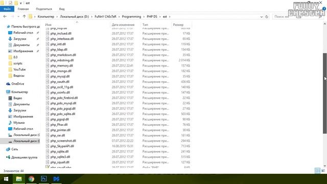Sort by Имя column header
The height and width of the screenshot is (184, 327).
point(48,25)
